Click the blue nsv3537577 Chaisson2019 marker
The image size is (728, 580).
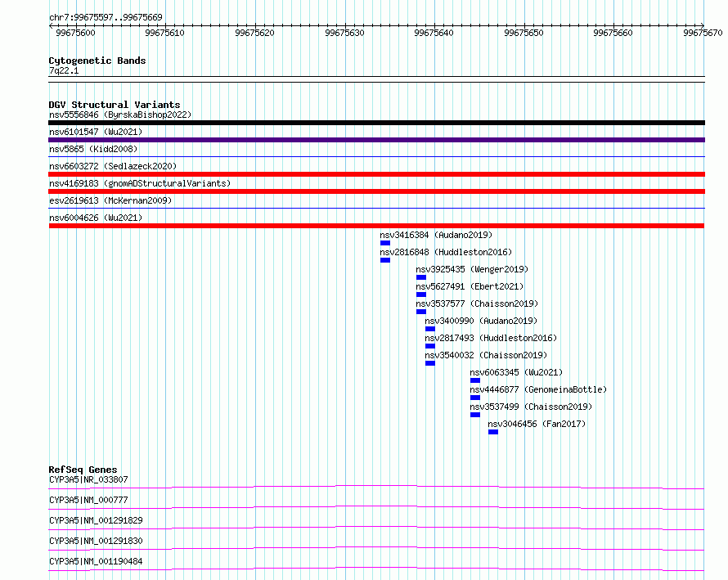point(421,312)
